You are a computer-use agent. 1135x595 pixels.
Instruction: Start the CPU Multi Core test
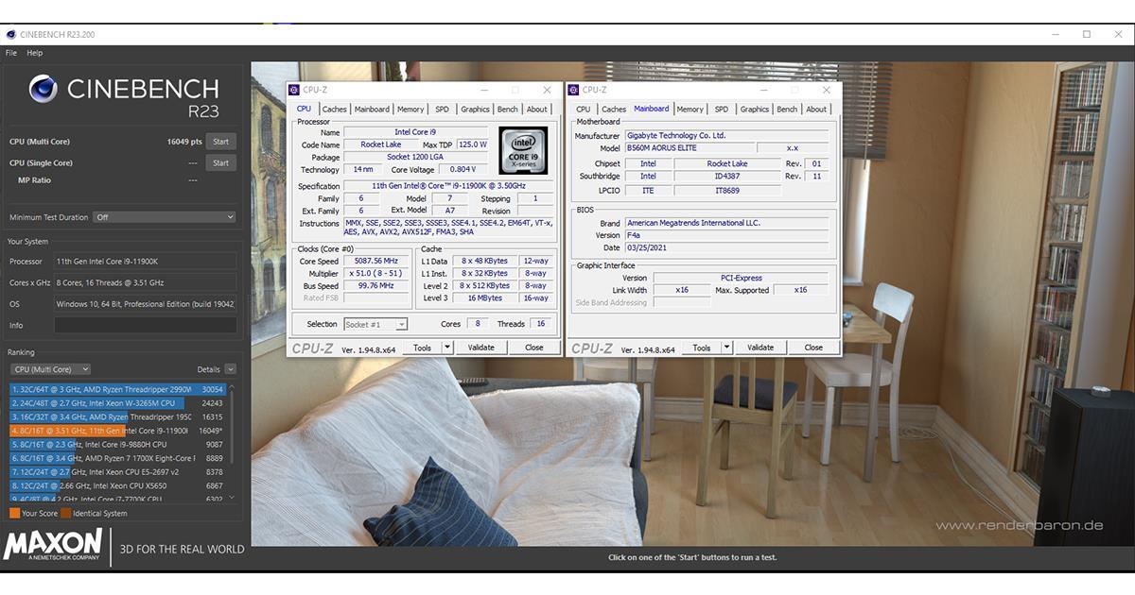[x=220, y=142]
